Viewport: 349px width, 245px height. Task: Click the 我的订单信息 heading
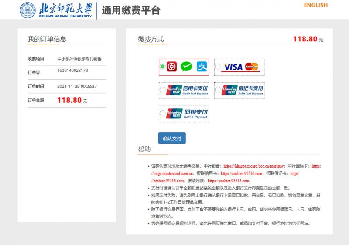coord(47,39)
